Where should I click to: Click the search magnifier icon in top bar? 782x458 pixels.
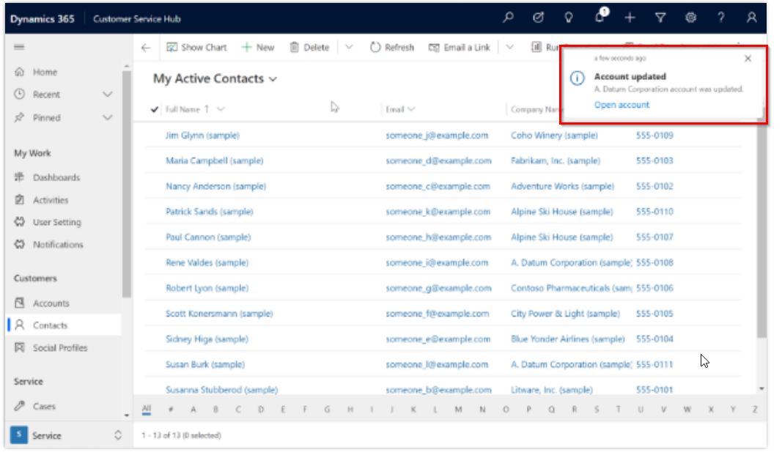click(508, 18)
